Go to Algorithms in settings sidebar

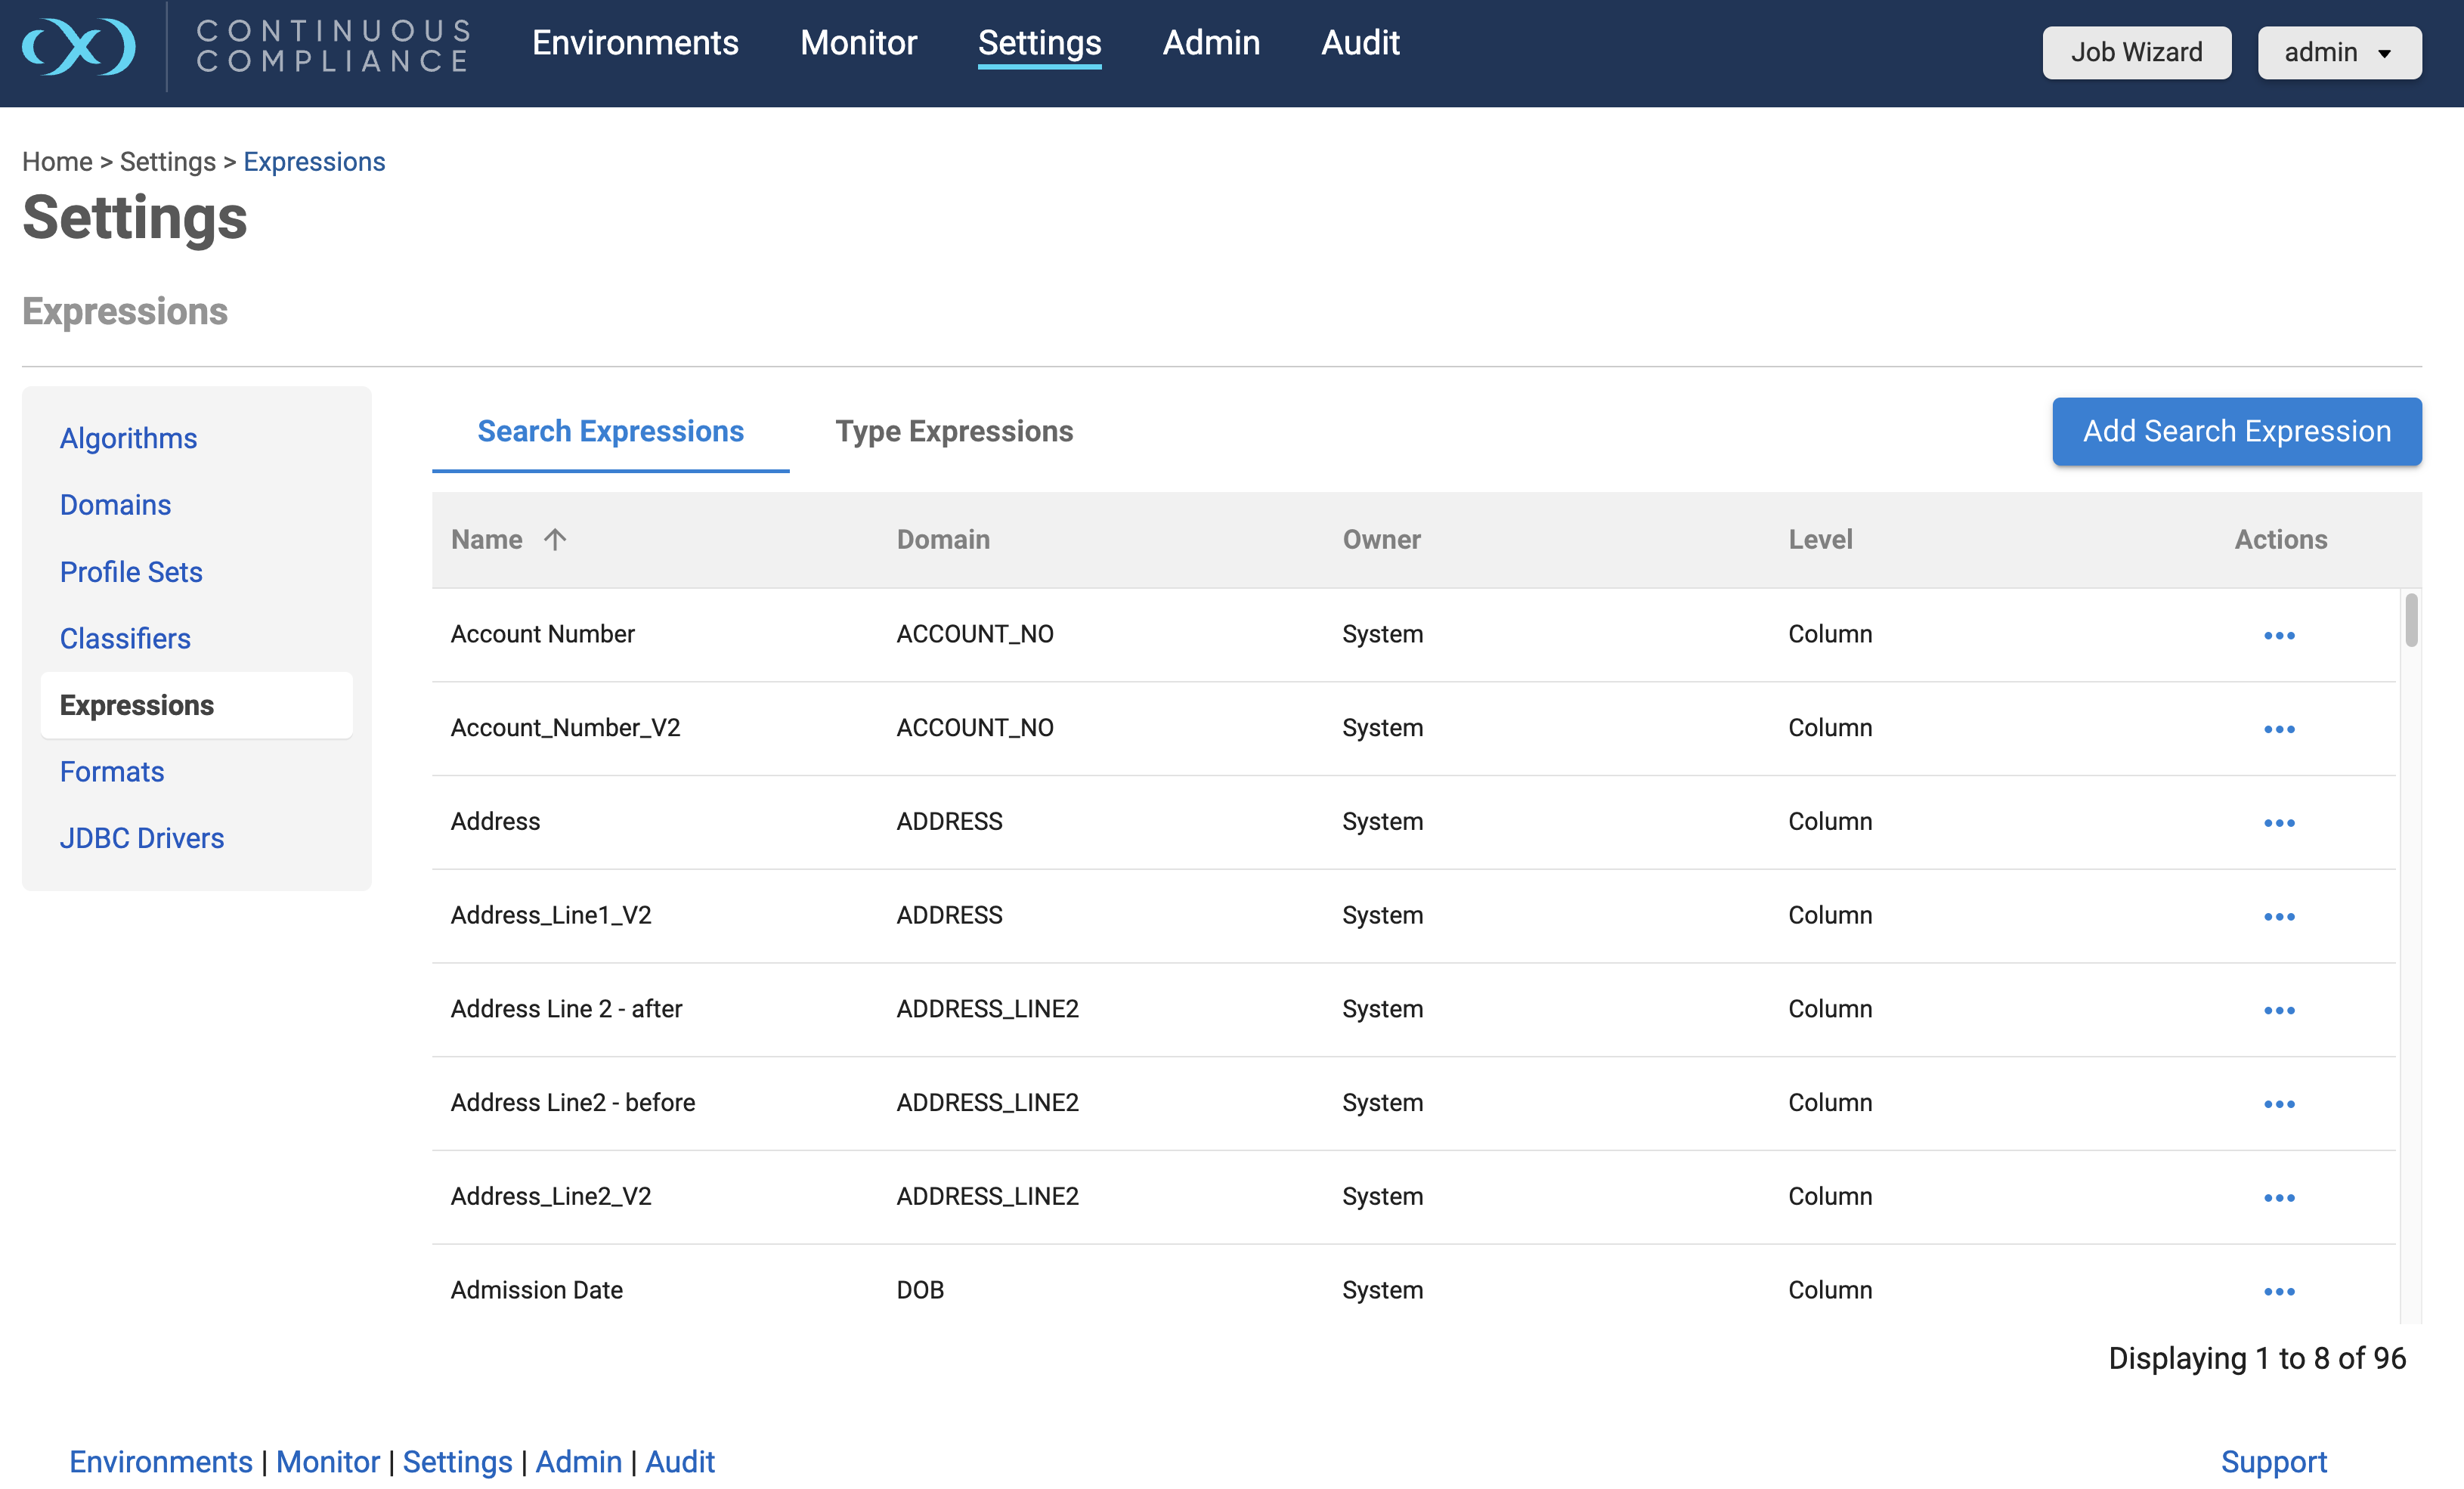(x=128, y=438)
